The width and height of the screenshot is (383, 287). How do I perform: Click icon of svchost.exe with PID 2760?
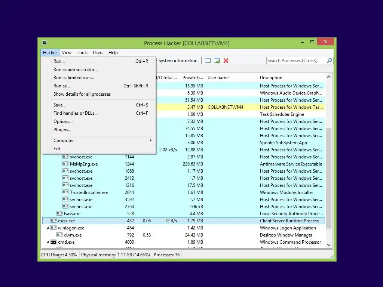(65, 206)
